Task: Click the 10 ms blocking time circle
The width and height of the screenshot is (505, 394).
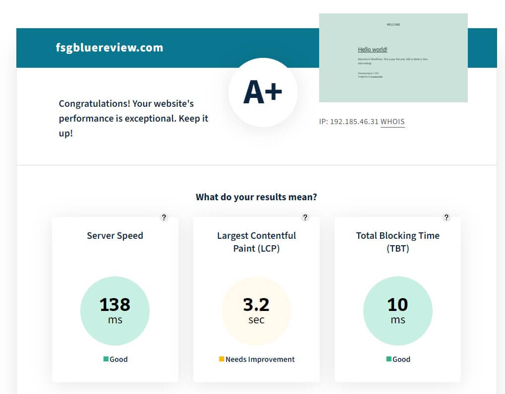Action: (397, 310)
